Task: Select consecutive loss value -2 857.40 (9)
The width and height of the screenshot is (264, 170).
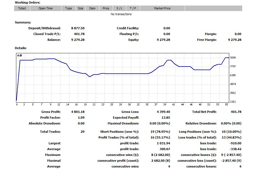Action: point(231,161)
